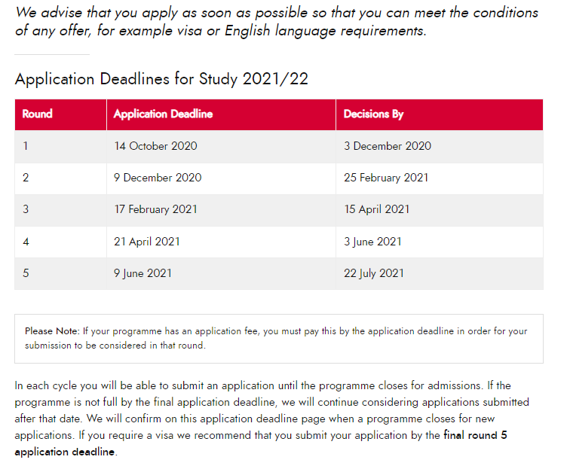Click the Application Deadline column header
This screenshot has height=472, width=567.
pyautogui.click(x=221, y=114)
